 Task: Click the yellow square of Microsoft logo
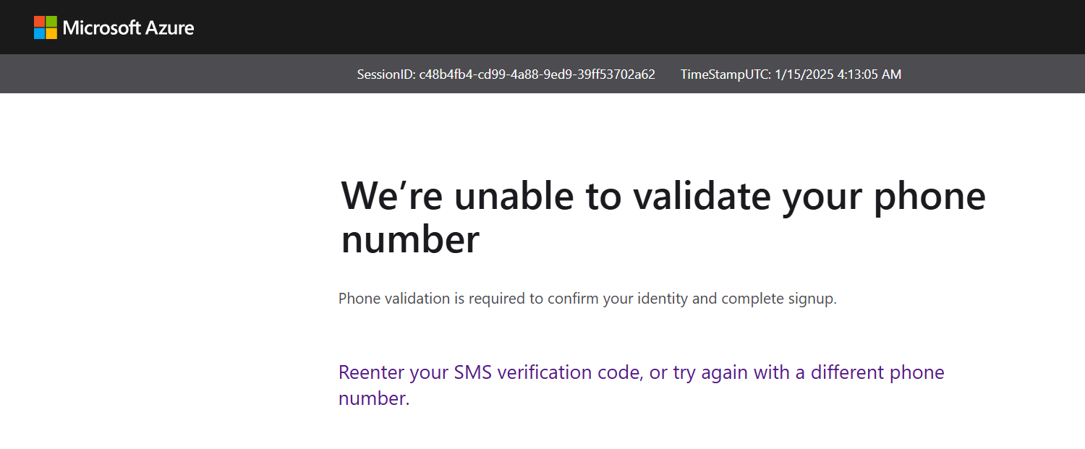[x=51, y=33]
